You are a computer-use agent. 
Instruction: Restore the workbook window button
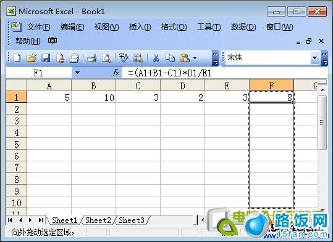[309, 41]
